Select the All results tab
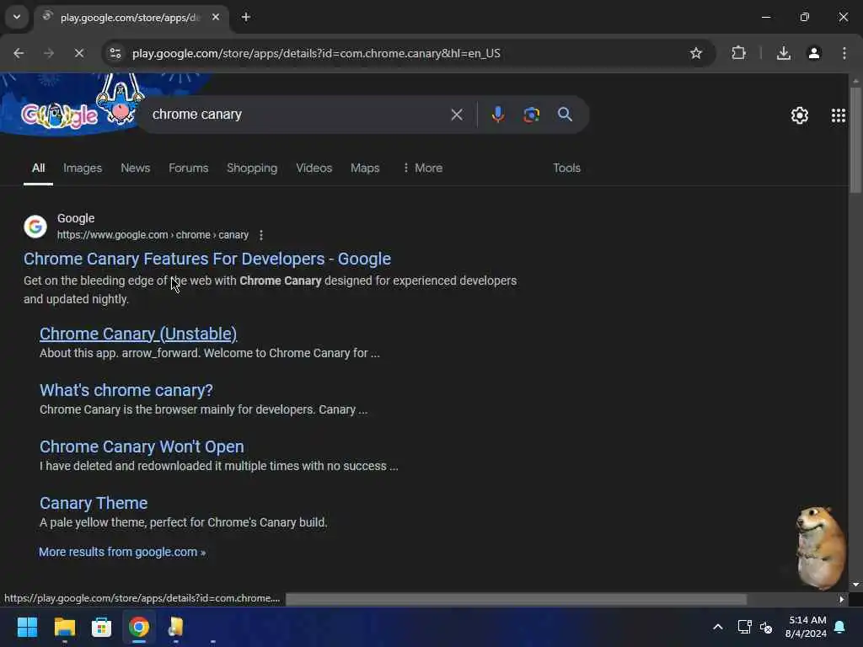Viewport: 863px width, 647px height. click(38, 168)
